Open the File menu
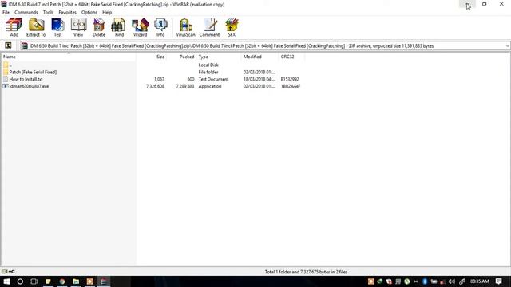This screenshot has height=287, width=511. click(6, 13)
